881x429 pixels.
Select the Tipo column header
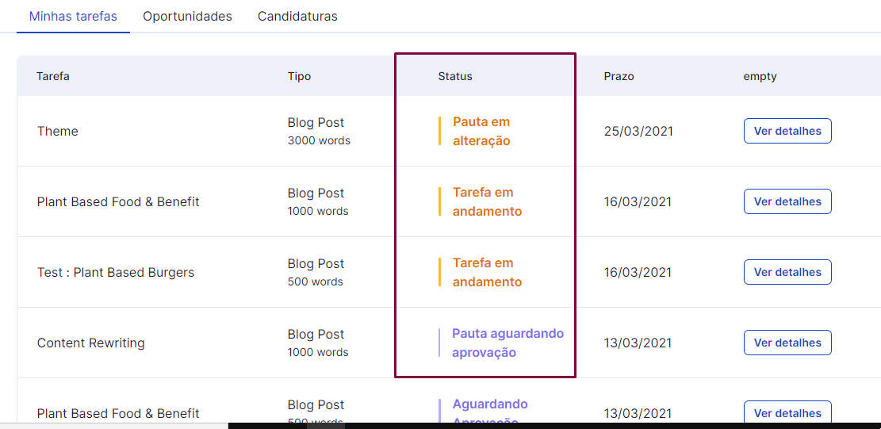click(x=299, y=76)
